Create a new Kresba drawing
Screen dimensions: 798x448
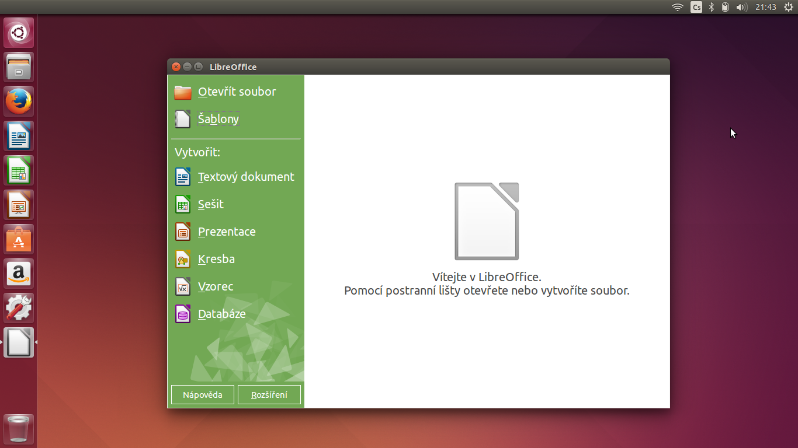[x=216, y=259]
